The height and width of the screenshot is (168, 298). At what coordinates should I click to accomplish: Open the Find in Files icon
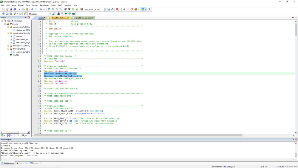click(81, 9)
